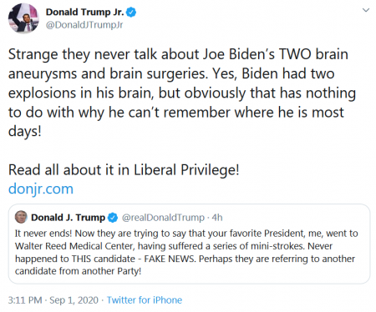
Task: Open Donald Trump Jr.'s profile avatar
Action: click(23, 18)
